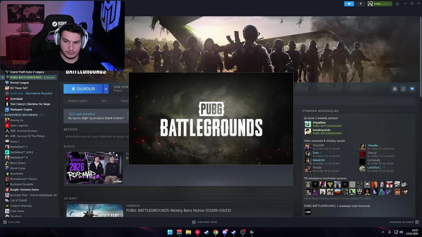Open Google Chrome from the taskbar

click(x=215, y=232)
